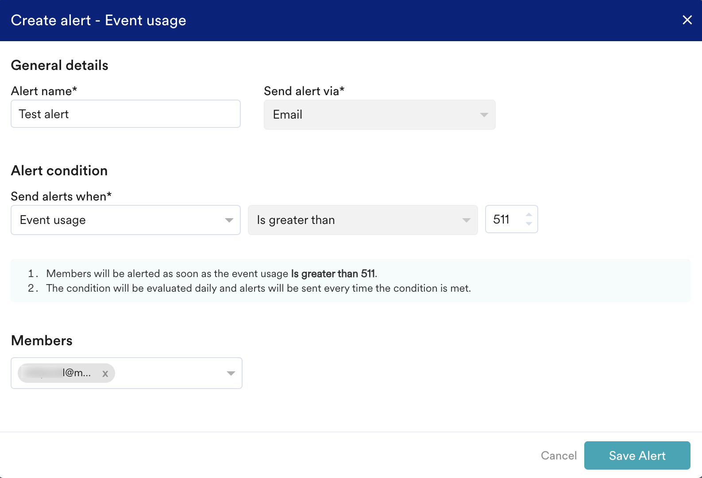Screen dimensions: 702x478
Task: Increase the threshold value with up arrow
Action: click(528, 215)
